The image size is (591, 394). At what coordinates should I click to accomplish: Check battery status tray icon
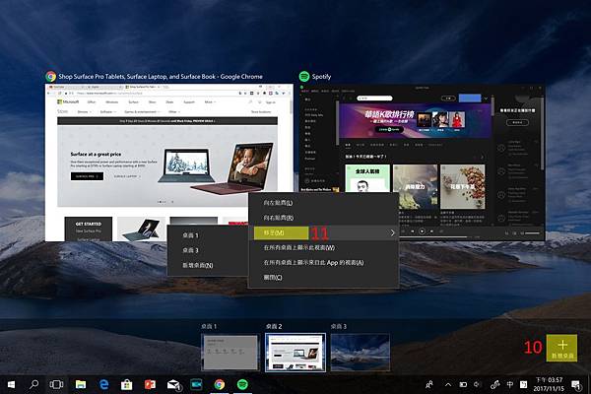[463, 384]
